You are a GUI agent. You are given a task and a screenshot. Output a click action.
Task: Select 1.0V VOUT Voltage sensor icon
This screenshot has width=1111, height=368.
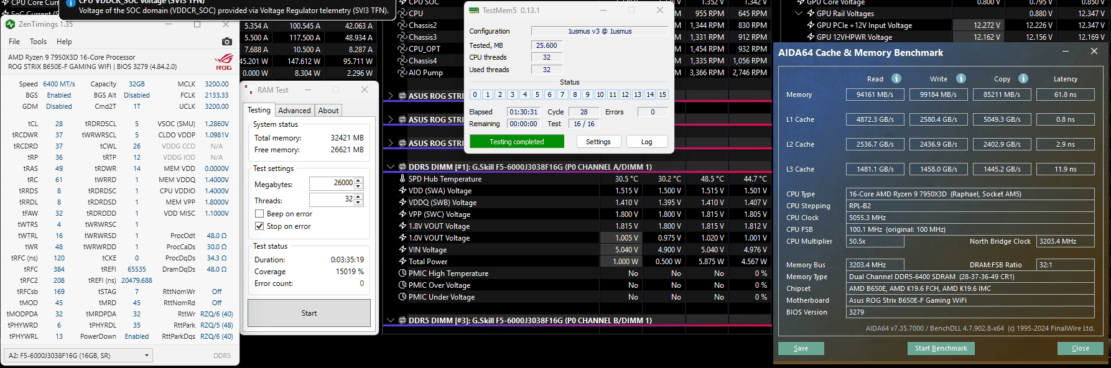click(x=402, y=238)
